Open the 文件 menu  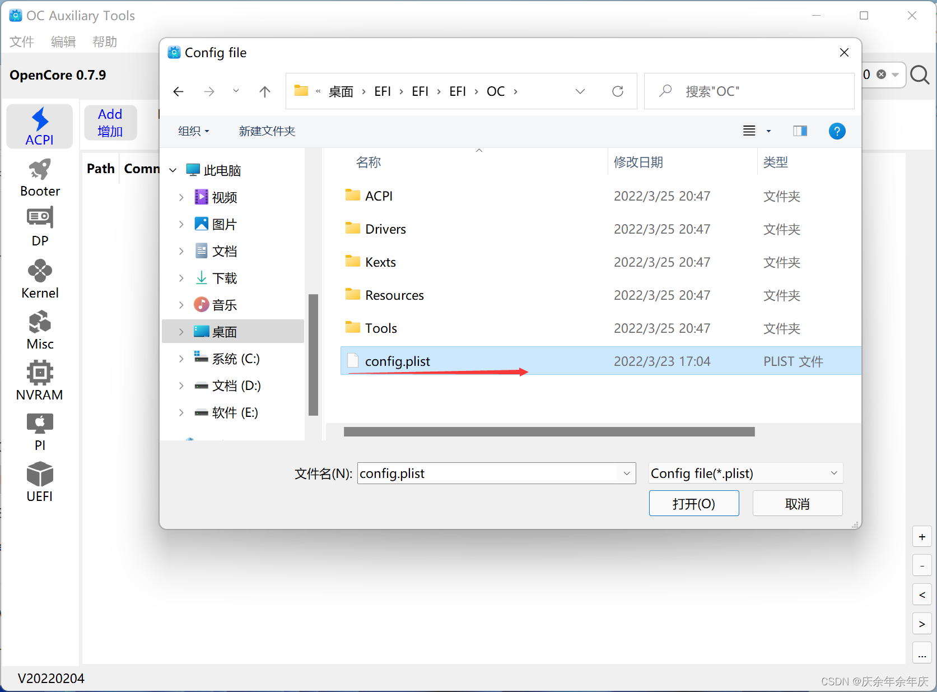point(22,42)
